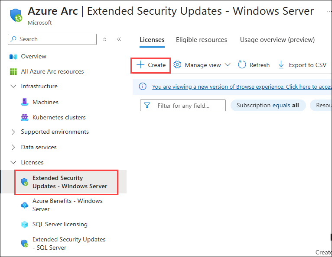Collapse the Infrastructure section
This screenshot has width=332, height=257.
(x=13, y=86)
